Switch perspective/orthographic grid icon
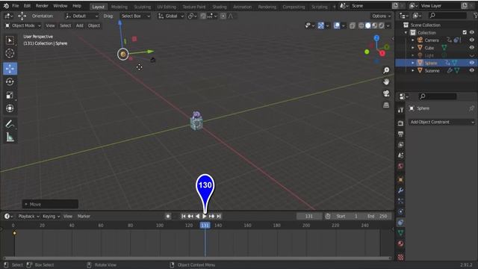 click(386, 105)
